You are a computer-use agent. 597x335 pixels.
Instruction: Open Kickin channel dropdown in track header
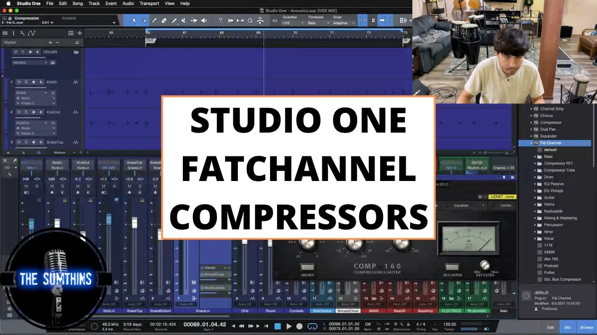(32, 93)
